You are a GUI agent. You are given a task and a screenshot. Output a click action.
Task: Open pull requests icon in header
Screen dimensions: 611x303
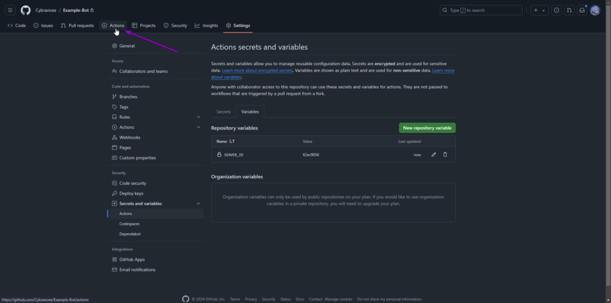569,10
